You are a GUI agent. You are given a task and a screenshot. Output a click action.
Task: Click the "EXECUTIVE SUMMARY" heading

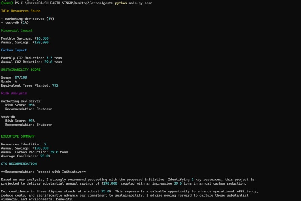pyautogui.click(x=18, y=136)
